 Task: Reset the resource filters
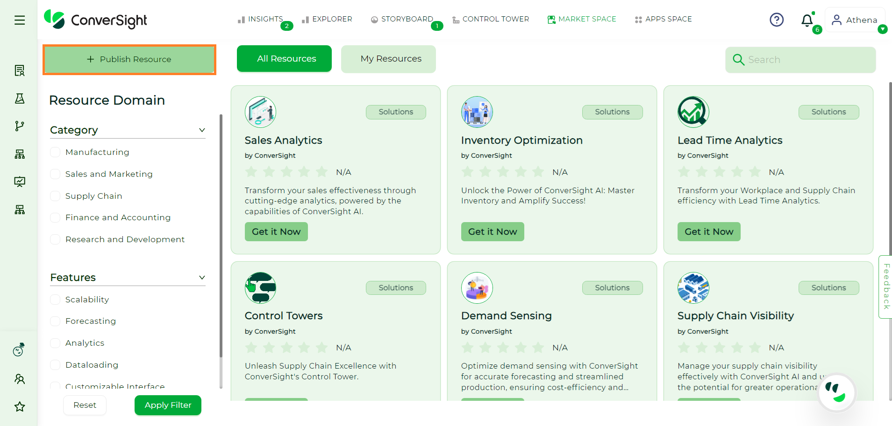tap(85, 405)
